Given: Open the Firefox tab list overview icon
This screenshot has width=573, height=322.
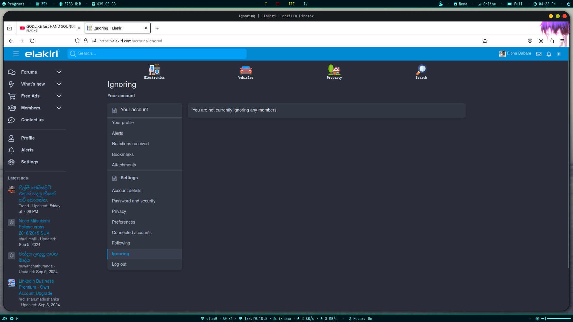Looking at the screenshot, I should click(x=10, y=28).
